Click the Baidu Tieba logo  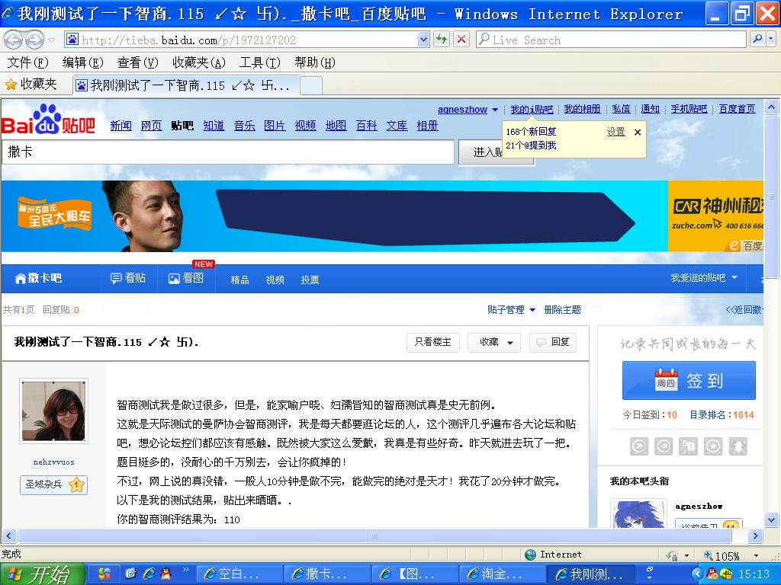point(48,120)
